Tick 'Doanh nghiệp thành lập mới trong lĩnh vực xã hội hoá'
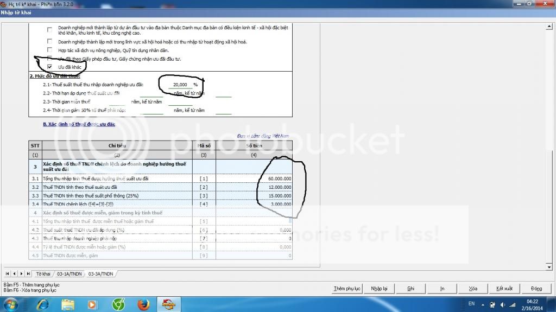The image size is (556, 312). coord(50,42)
